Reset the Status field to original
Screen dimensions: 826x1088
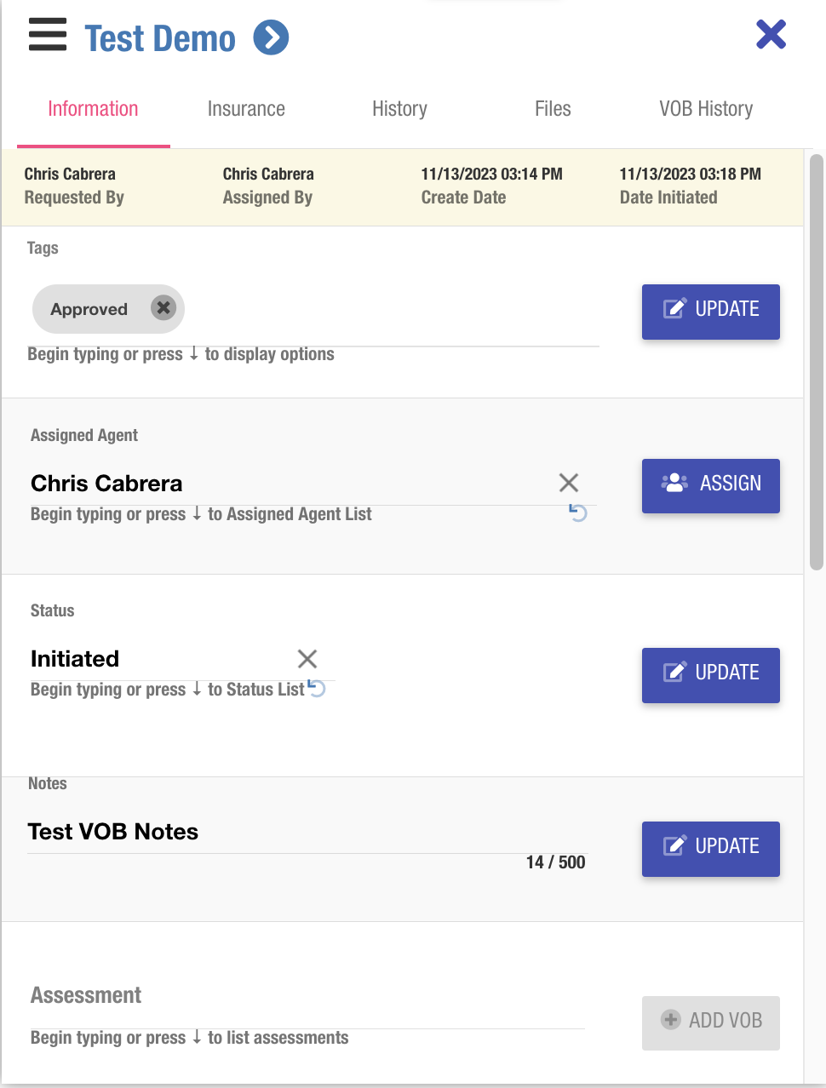[317, 688]
